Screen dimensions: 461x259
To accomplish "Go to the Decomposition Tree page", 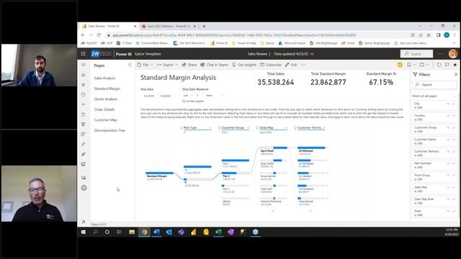I will (109, 130).
